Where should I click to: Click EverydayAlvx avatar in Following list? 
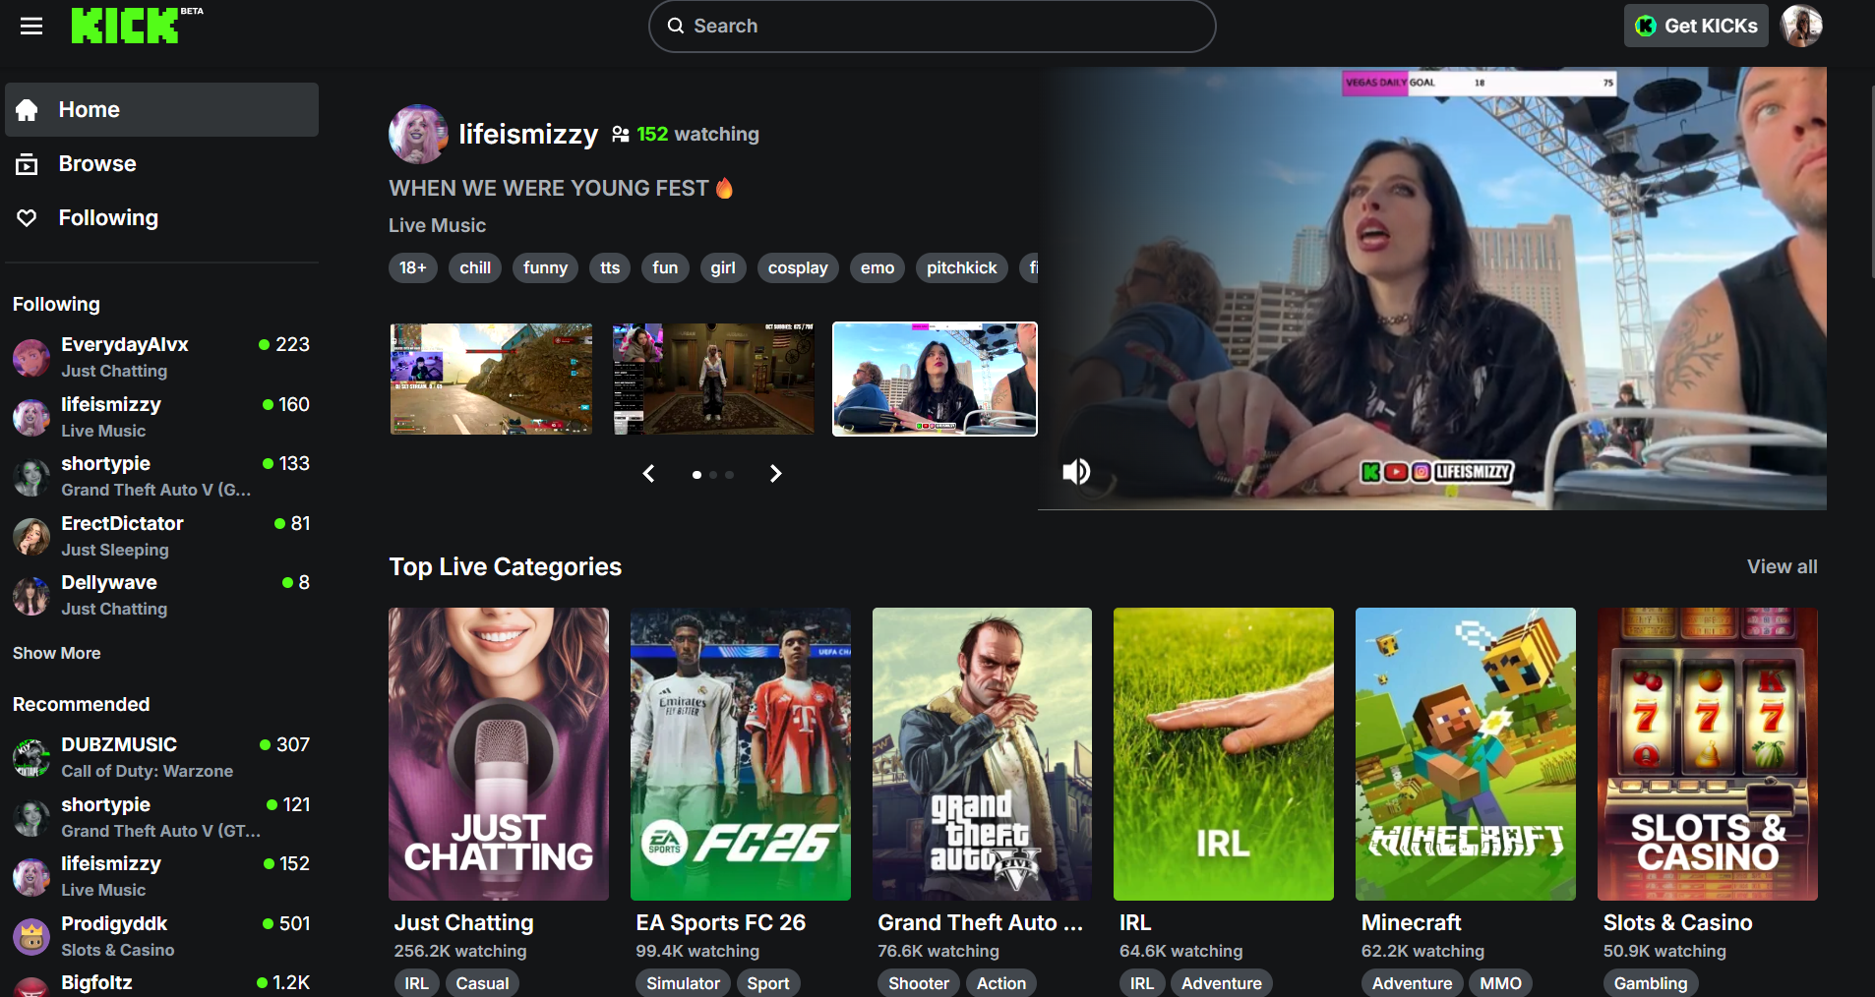click(x=31, y=358)
